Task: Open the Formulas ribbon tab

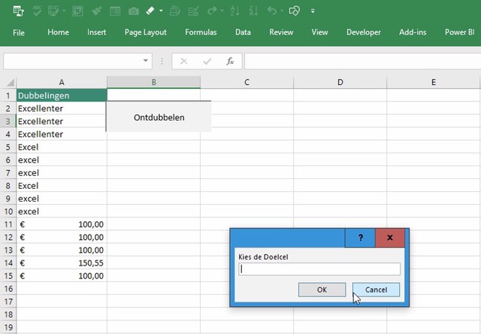Action: pyautogui.click(x=201, y=32)
